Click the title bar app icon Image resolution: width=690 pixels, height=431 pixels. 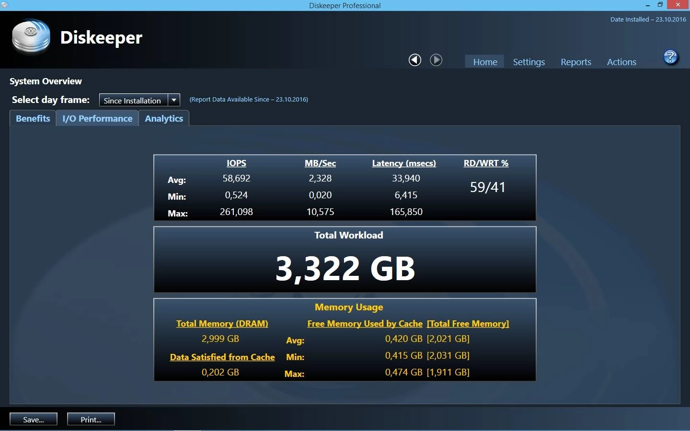4,5
